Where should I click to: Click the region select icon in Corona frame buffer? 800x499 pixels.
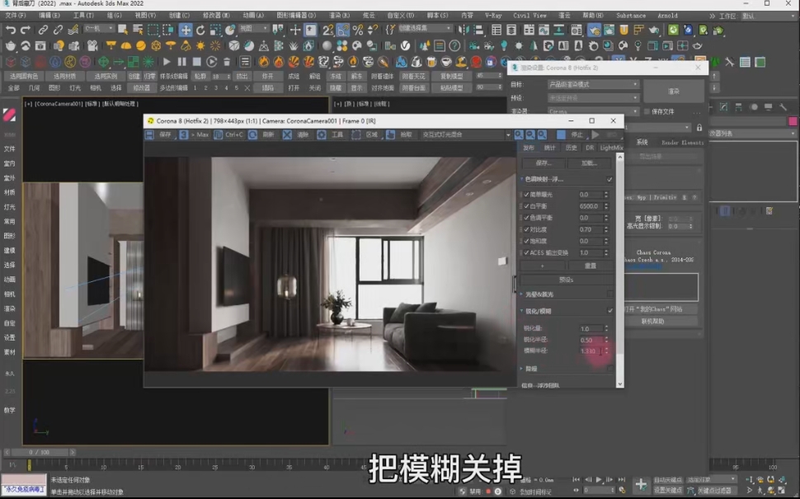click(x=356, y=134)
